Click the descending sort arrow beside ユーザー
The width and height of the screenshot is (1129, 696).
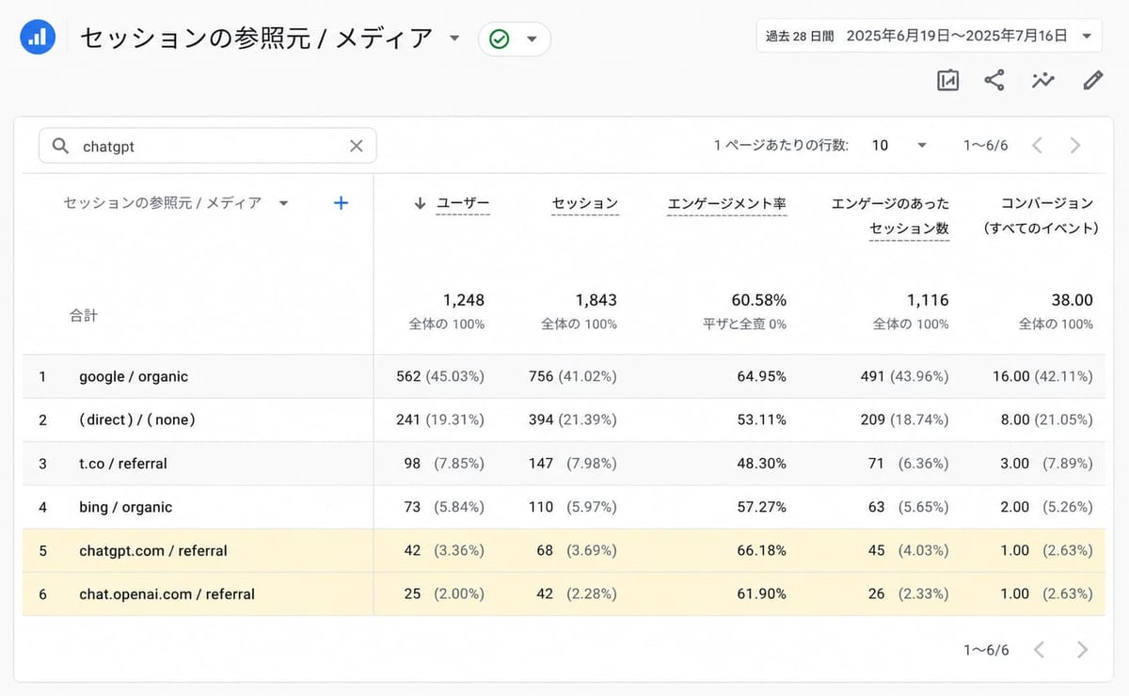pyautogui.click(x=420, y=203)
